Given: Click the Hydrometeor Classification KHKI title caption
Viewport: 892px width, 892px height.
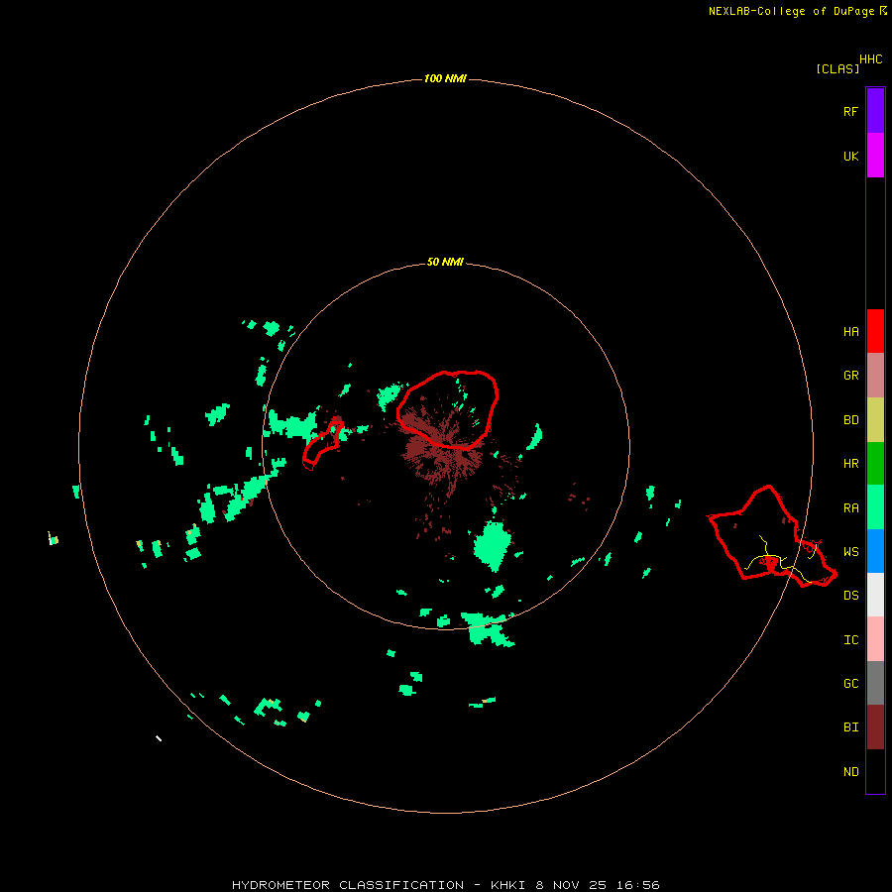Looking at the screenshot, I should pos(445,885).
